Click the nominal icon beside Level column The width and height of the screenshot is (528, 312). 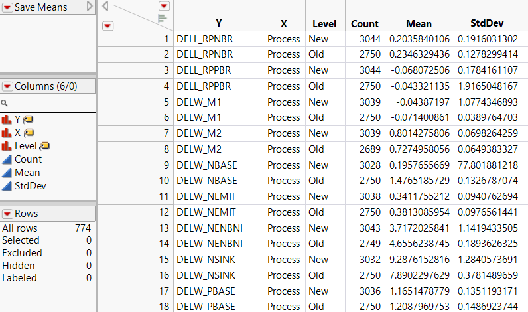7,146
